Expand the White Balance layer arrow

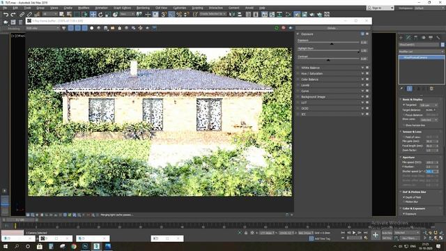362,68
